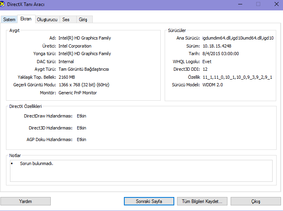Click display mode '1366 x 768 (32 bit) (60Hz)'
Viewport: 283px width, 211px height.
pyautogui.click(x=84, y=85)
